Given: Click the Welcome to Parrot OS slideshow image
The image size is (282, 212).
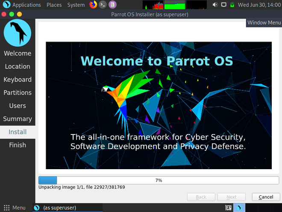Looking at the screenshot, I should tap(159, 105).
